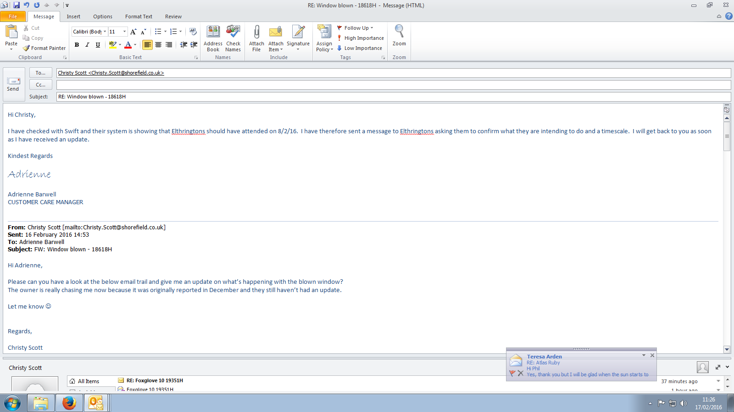
Task: Open the font name dropdown
Action: tap(105, 32)
